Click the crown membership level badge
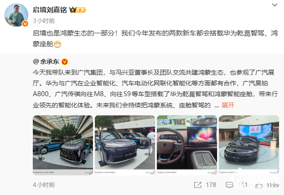 [78, 9]
